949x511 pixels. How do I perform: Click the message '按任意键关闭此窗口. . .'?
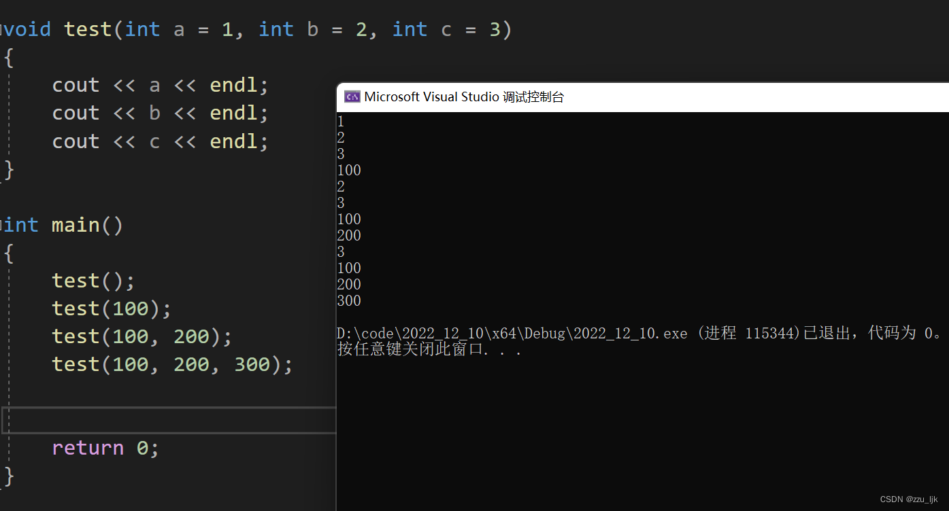point(430,350)
